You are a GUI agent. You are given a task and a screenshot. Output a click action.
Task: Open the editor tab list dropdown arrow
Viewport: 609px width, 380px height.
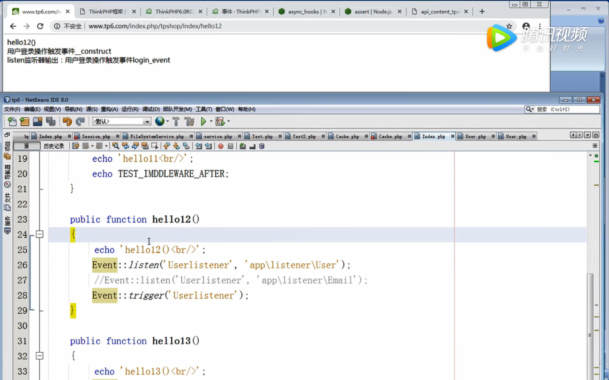(588, 135)
